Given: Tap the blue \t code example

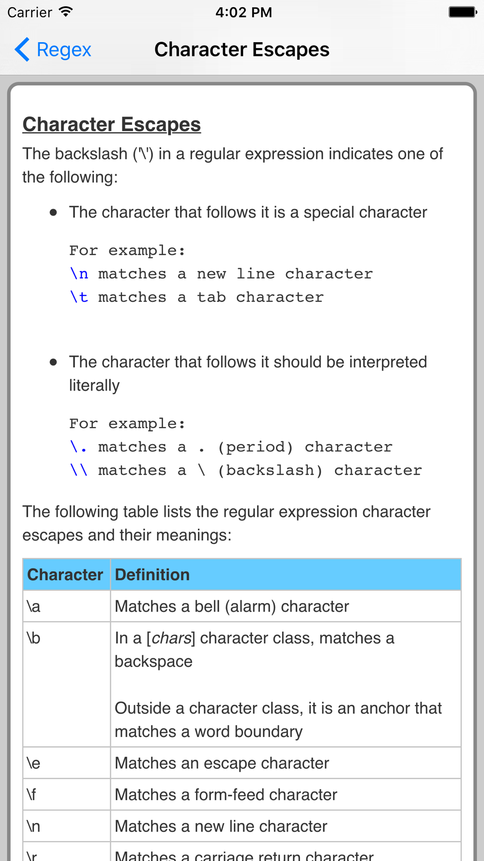Looking at the screenshot, I should tap(79, 297).
